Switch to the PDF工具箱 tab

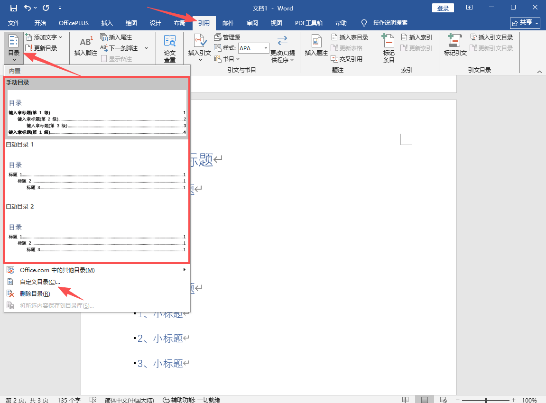tap(308, 23)
